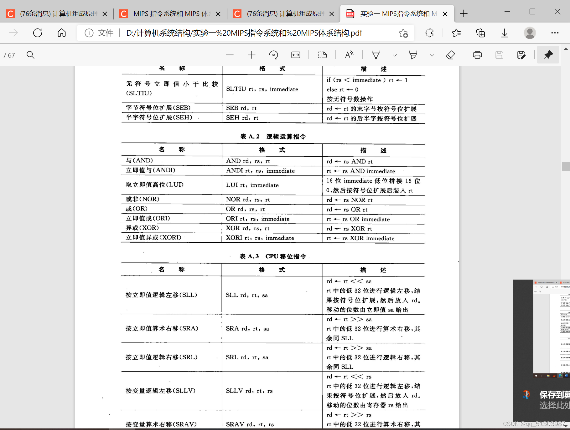Open the downloads panel
This screenshot has height=430, width=570.
505,33
